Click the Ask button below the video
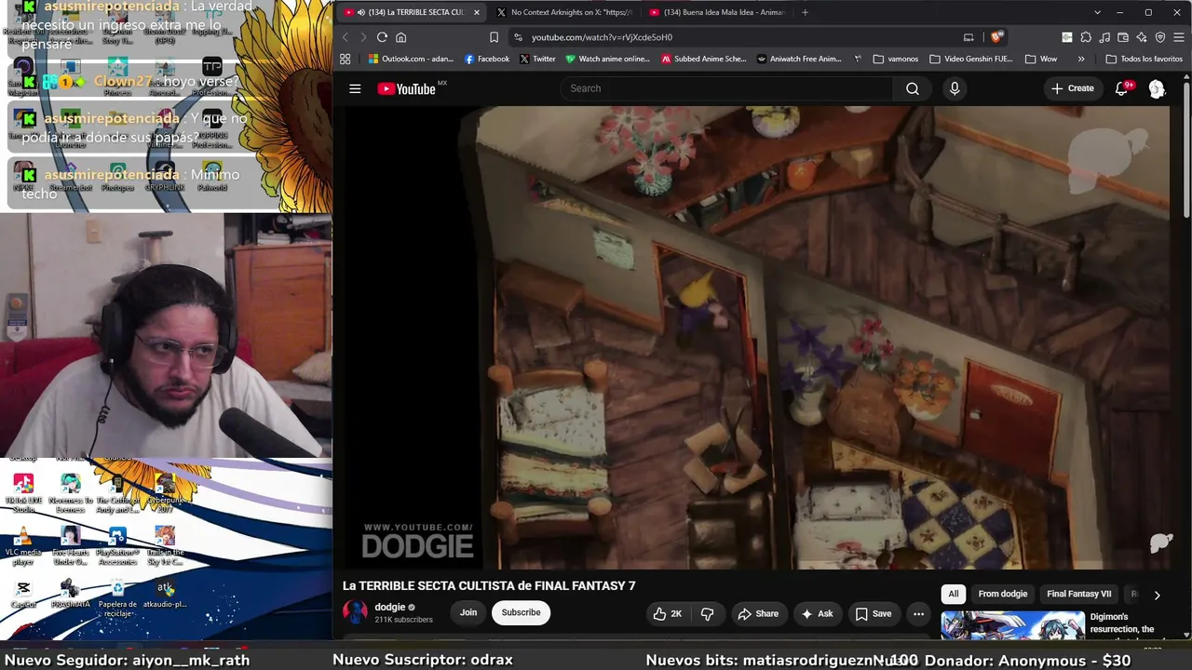The width and height of the screenshot is (1192, 670). (816, 613)
